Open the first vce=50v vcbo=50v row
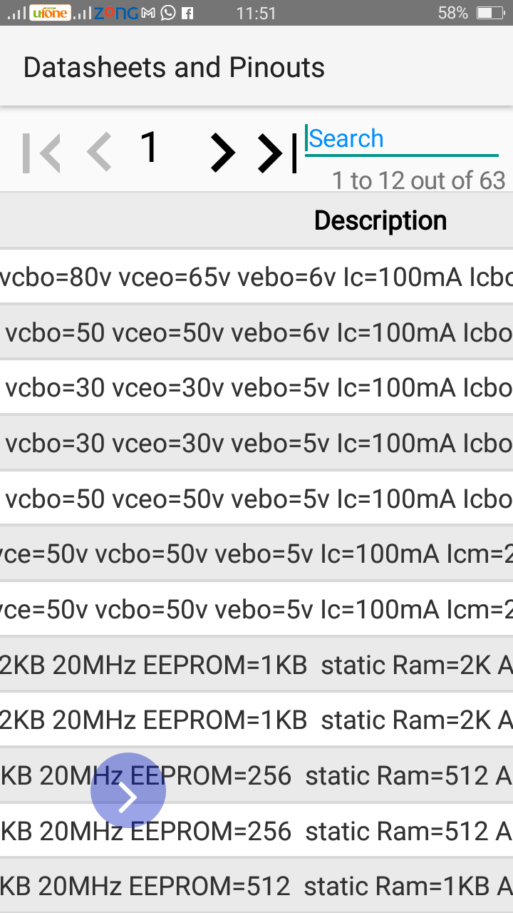This screenshot has width=513, height=913. [x=256, y=554]
